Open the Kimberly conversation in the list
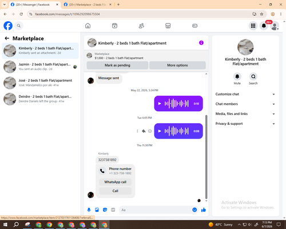The image size is (286, 229). [40, 51]
